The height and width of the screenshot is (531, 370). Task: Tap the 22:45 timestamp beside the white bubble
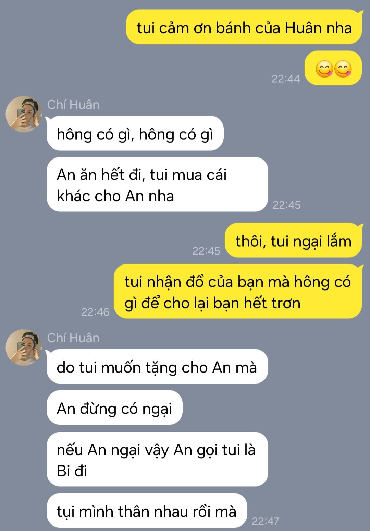coord(286,205)
